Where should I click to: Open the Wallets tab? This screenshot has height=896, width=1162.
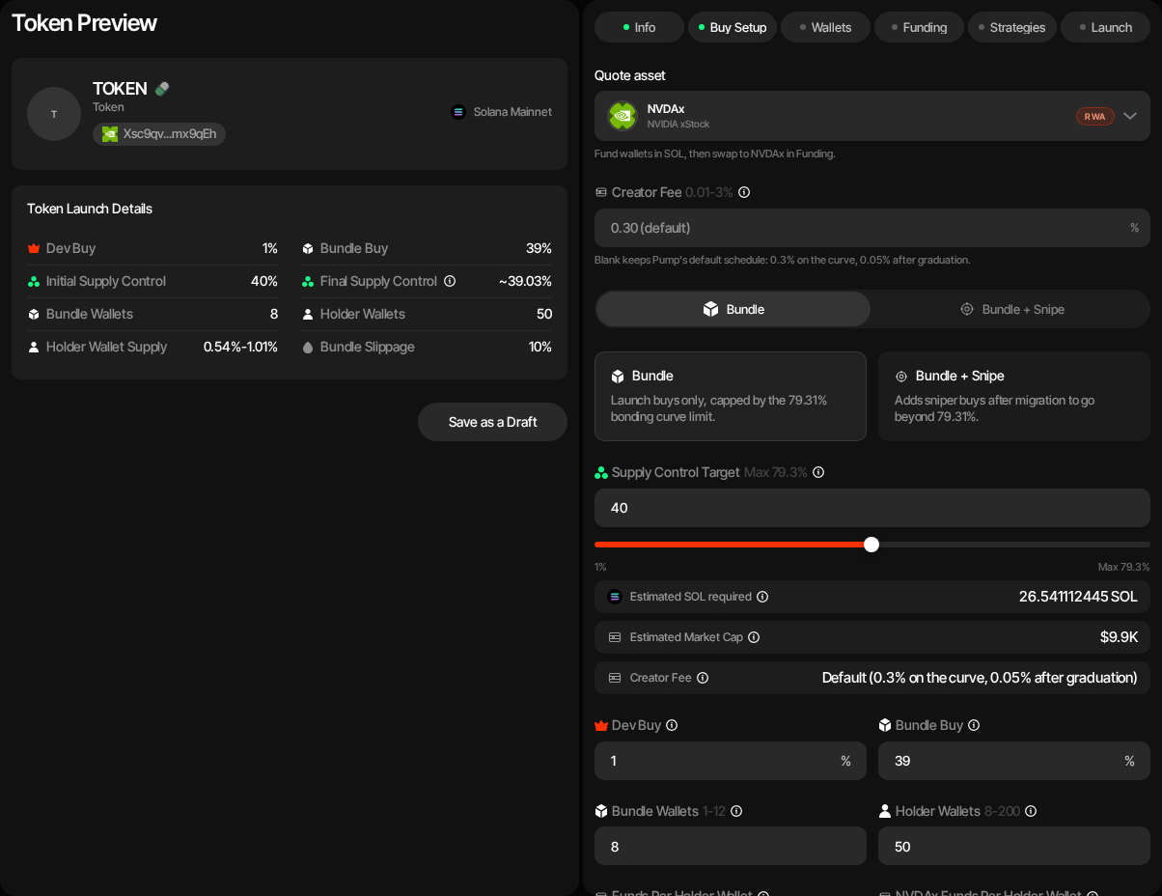[825, 27]
